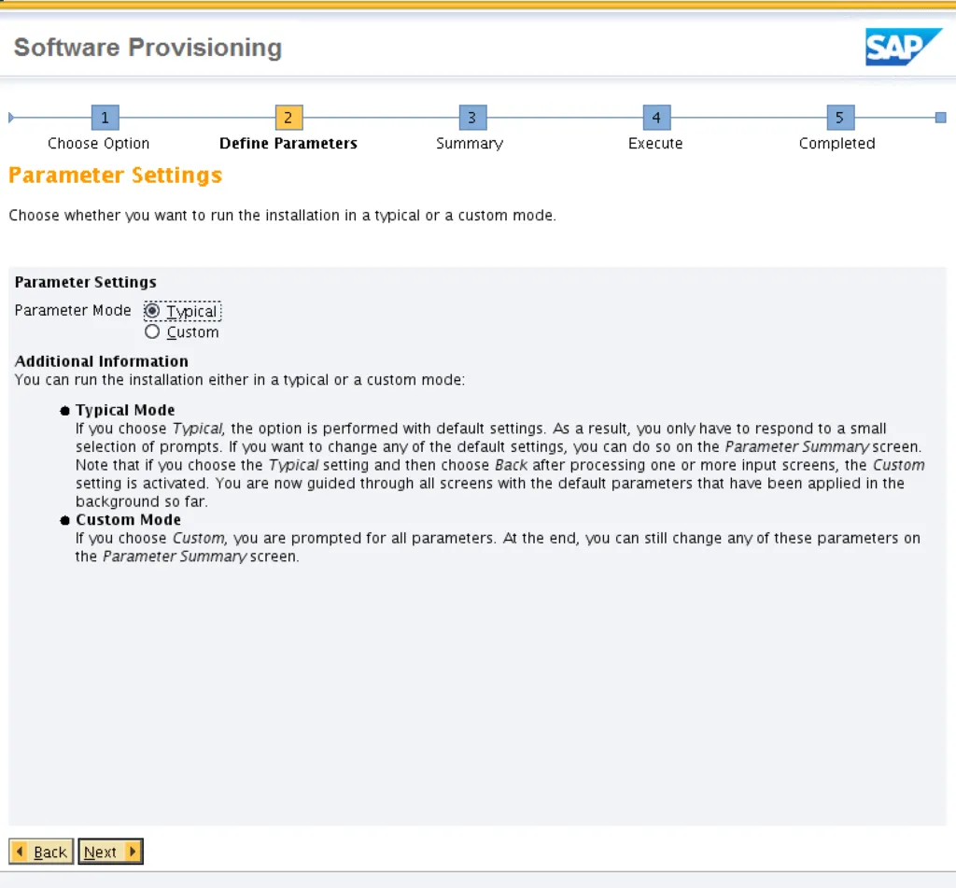The width and height of the screenshot is (956, 888).
Task: Click the Completed step label
Action: coord(836,144)
